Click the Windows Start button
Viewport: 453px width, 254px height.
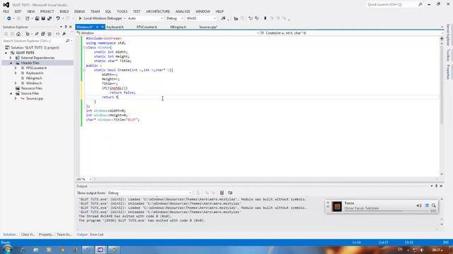(x=7, y=249)
